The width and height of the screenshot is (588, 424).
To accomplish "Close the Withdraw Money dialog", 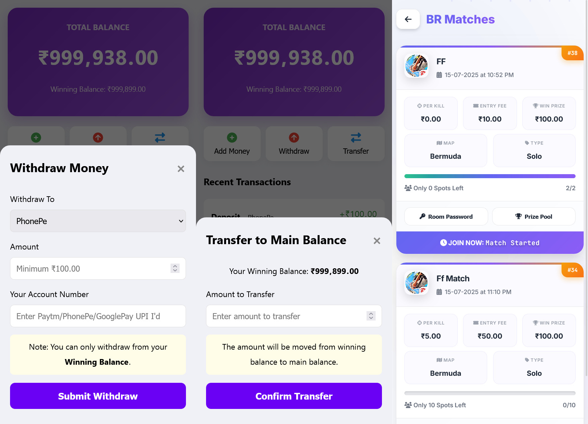I will [x=181, y=169].
